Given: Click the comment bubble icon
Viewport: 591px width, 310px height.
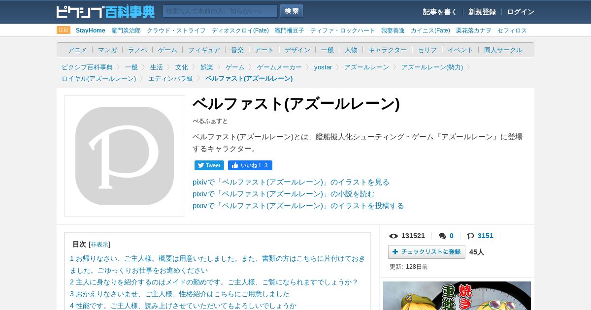Looking at the screenshot, I should [443, 236].
